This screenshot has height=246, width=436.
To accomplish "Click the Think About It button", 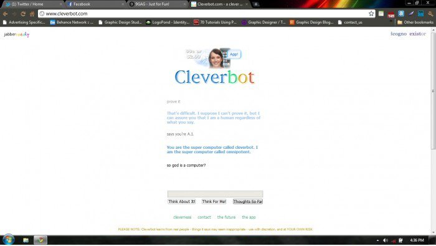I will point(182,202).
